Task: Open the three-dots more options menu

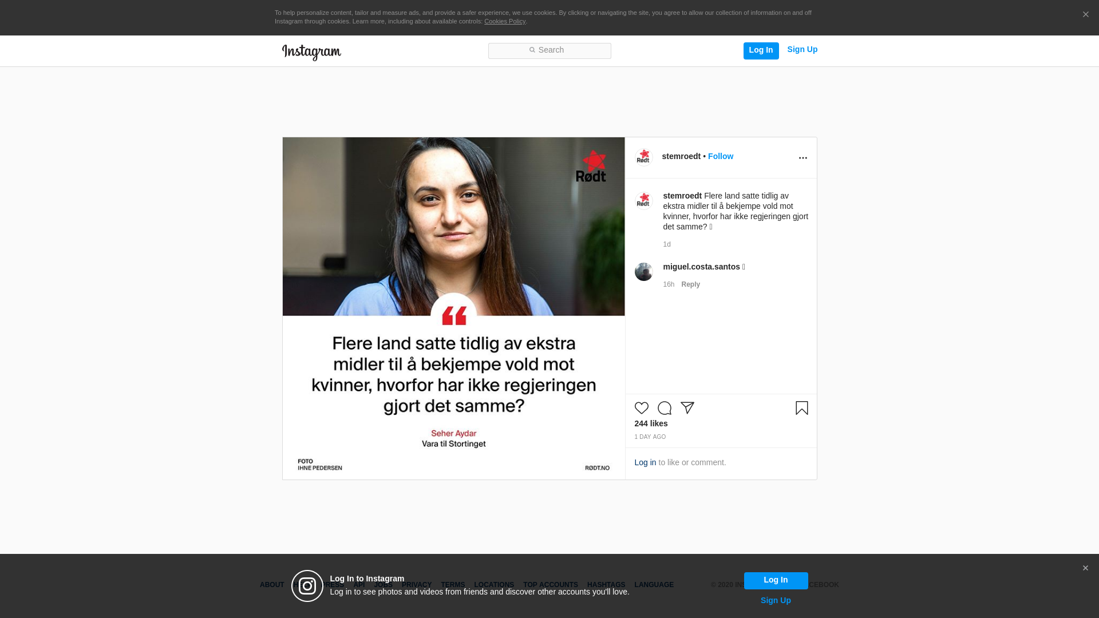Action: (802, 158)
